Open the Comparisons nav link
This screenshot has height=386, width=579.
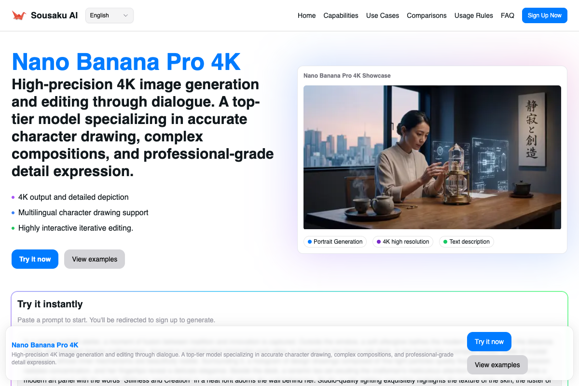click(x=427, y=15)
